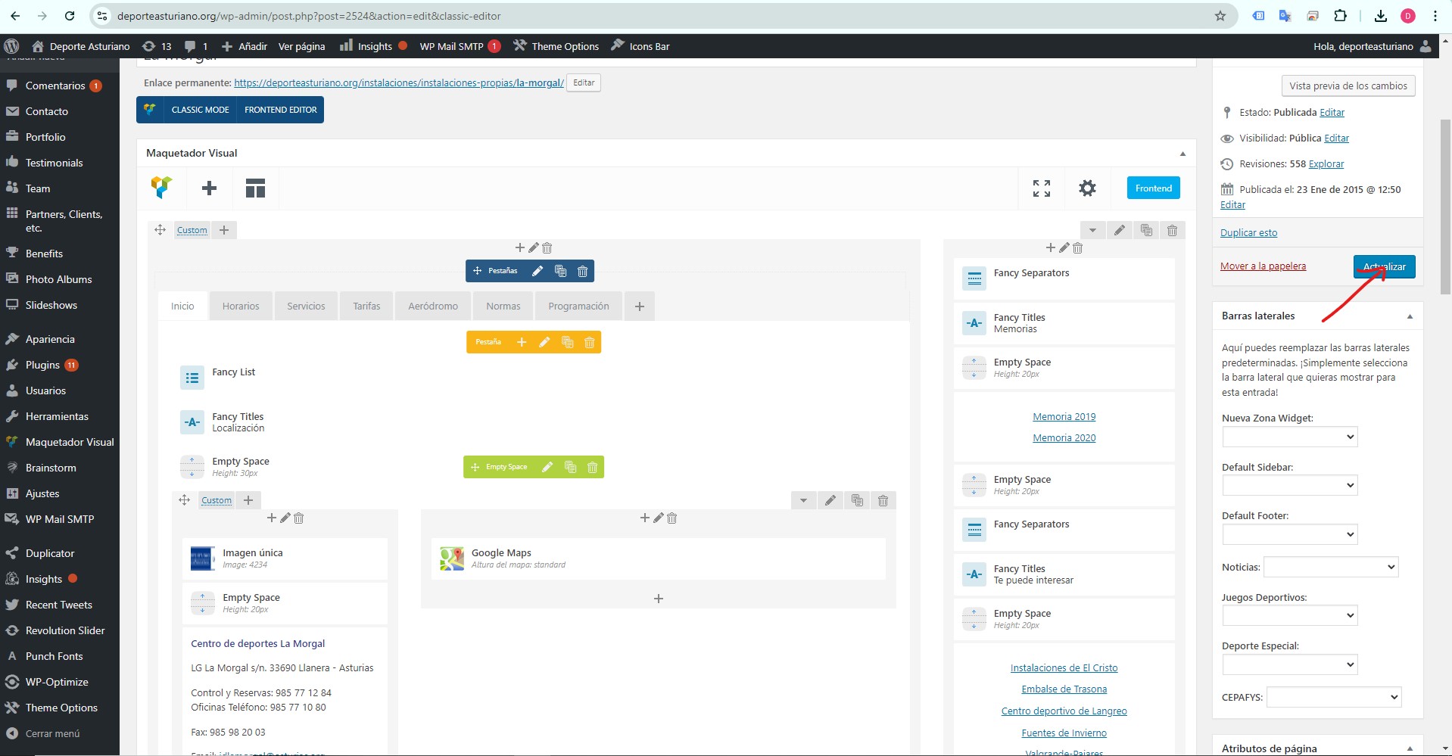Click the browser page vertical scrollbar
This screenshot has width=1452, height=756.
click(1445, 206)
